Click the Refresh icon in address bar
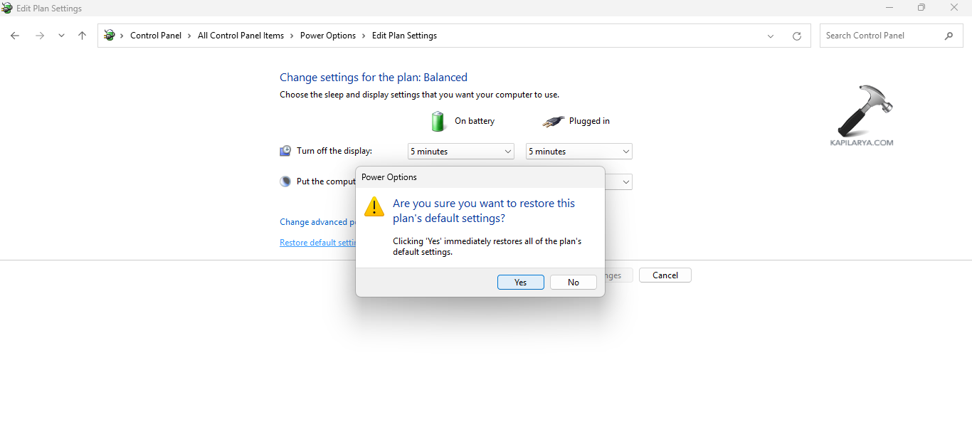Viewport: 972px width, 427px height. point(796,36)
